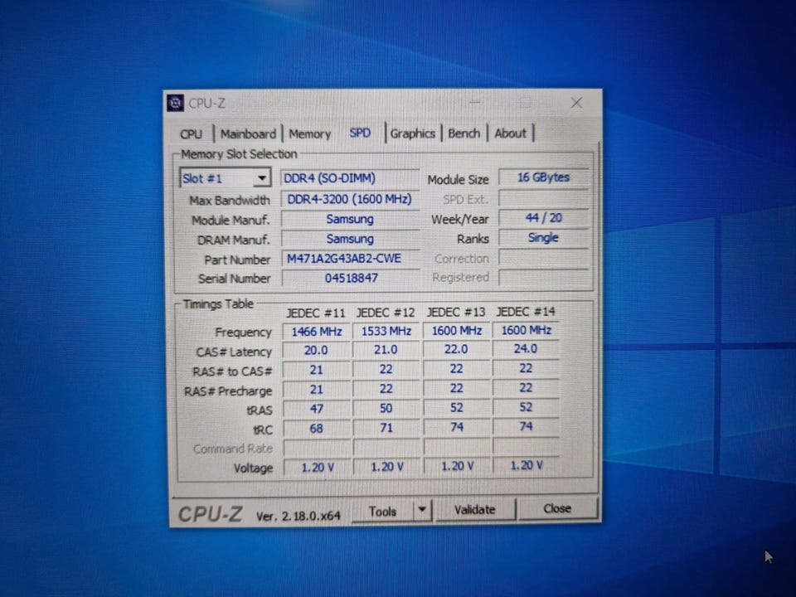Click tRC value 71
The image size is (796, 597).
[386, 428]
